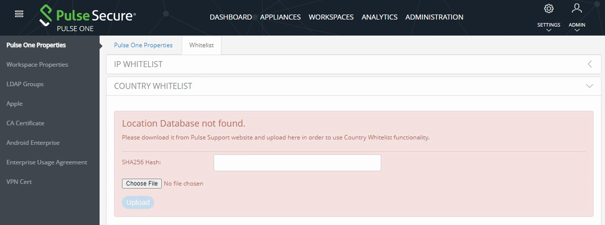The width and height of the screenshot is (605, 225).
Task: Open the Workspaces menu
Action: pos(331,17)
